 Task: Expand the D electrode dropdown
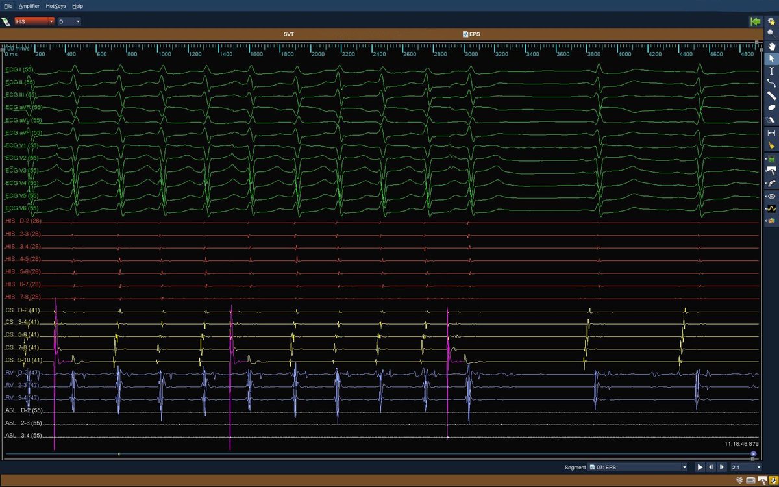(x=69, y=21)
